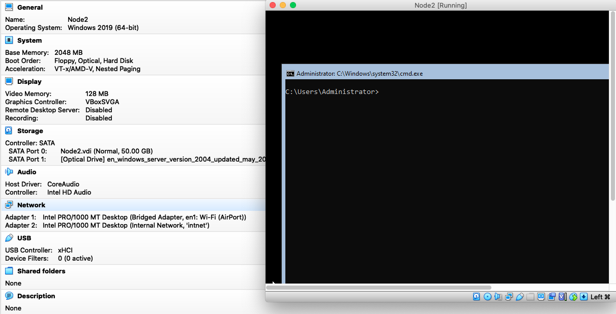Click the audio Controller value 'Intel HD Audio'

coord(69,193)
